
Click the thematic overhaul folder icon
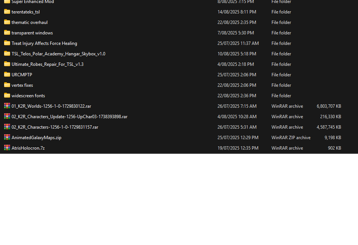7,22
